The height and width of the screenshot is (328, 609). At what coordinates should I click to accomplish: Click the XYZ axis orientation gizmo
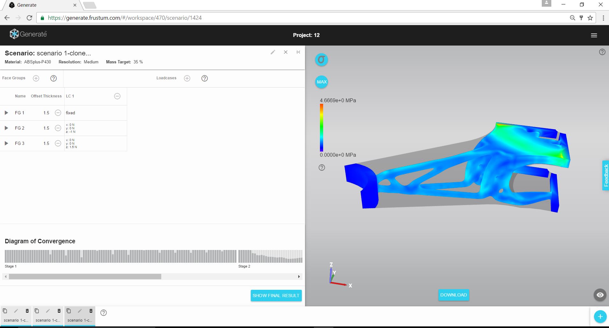click(340, 275)
